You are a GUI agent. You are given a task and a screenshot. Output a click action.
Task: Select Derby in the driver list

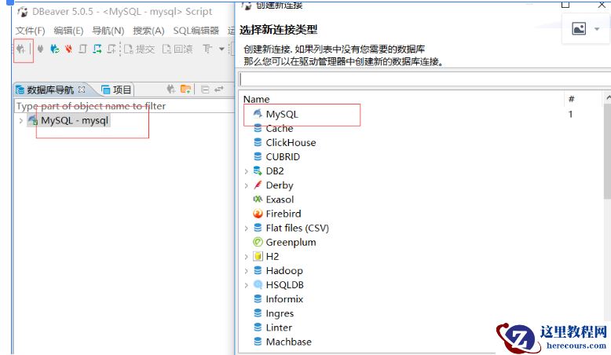[x=280, y=185]
